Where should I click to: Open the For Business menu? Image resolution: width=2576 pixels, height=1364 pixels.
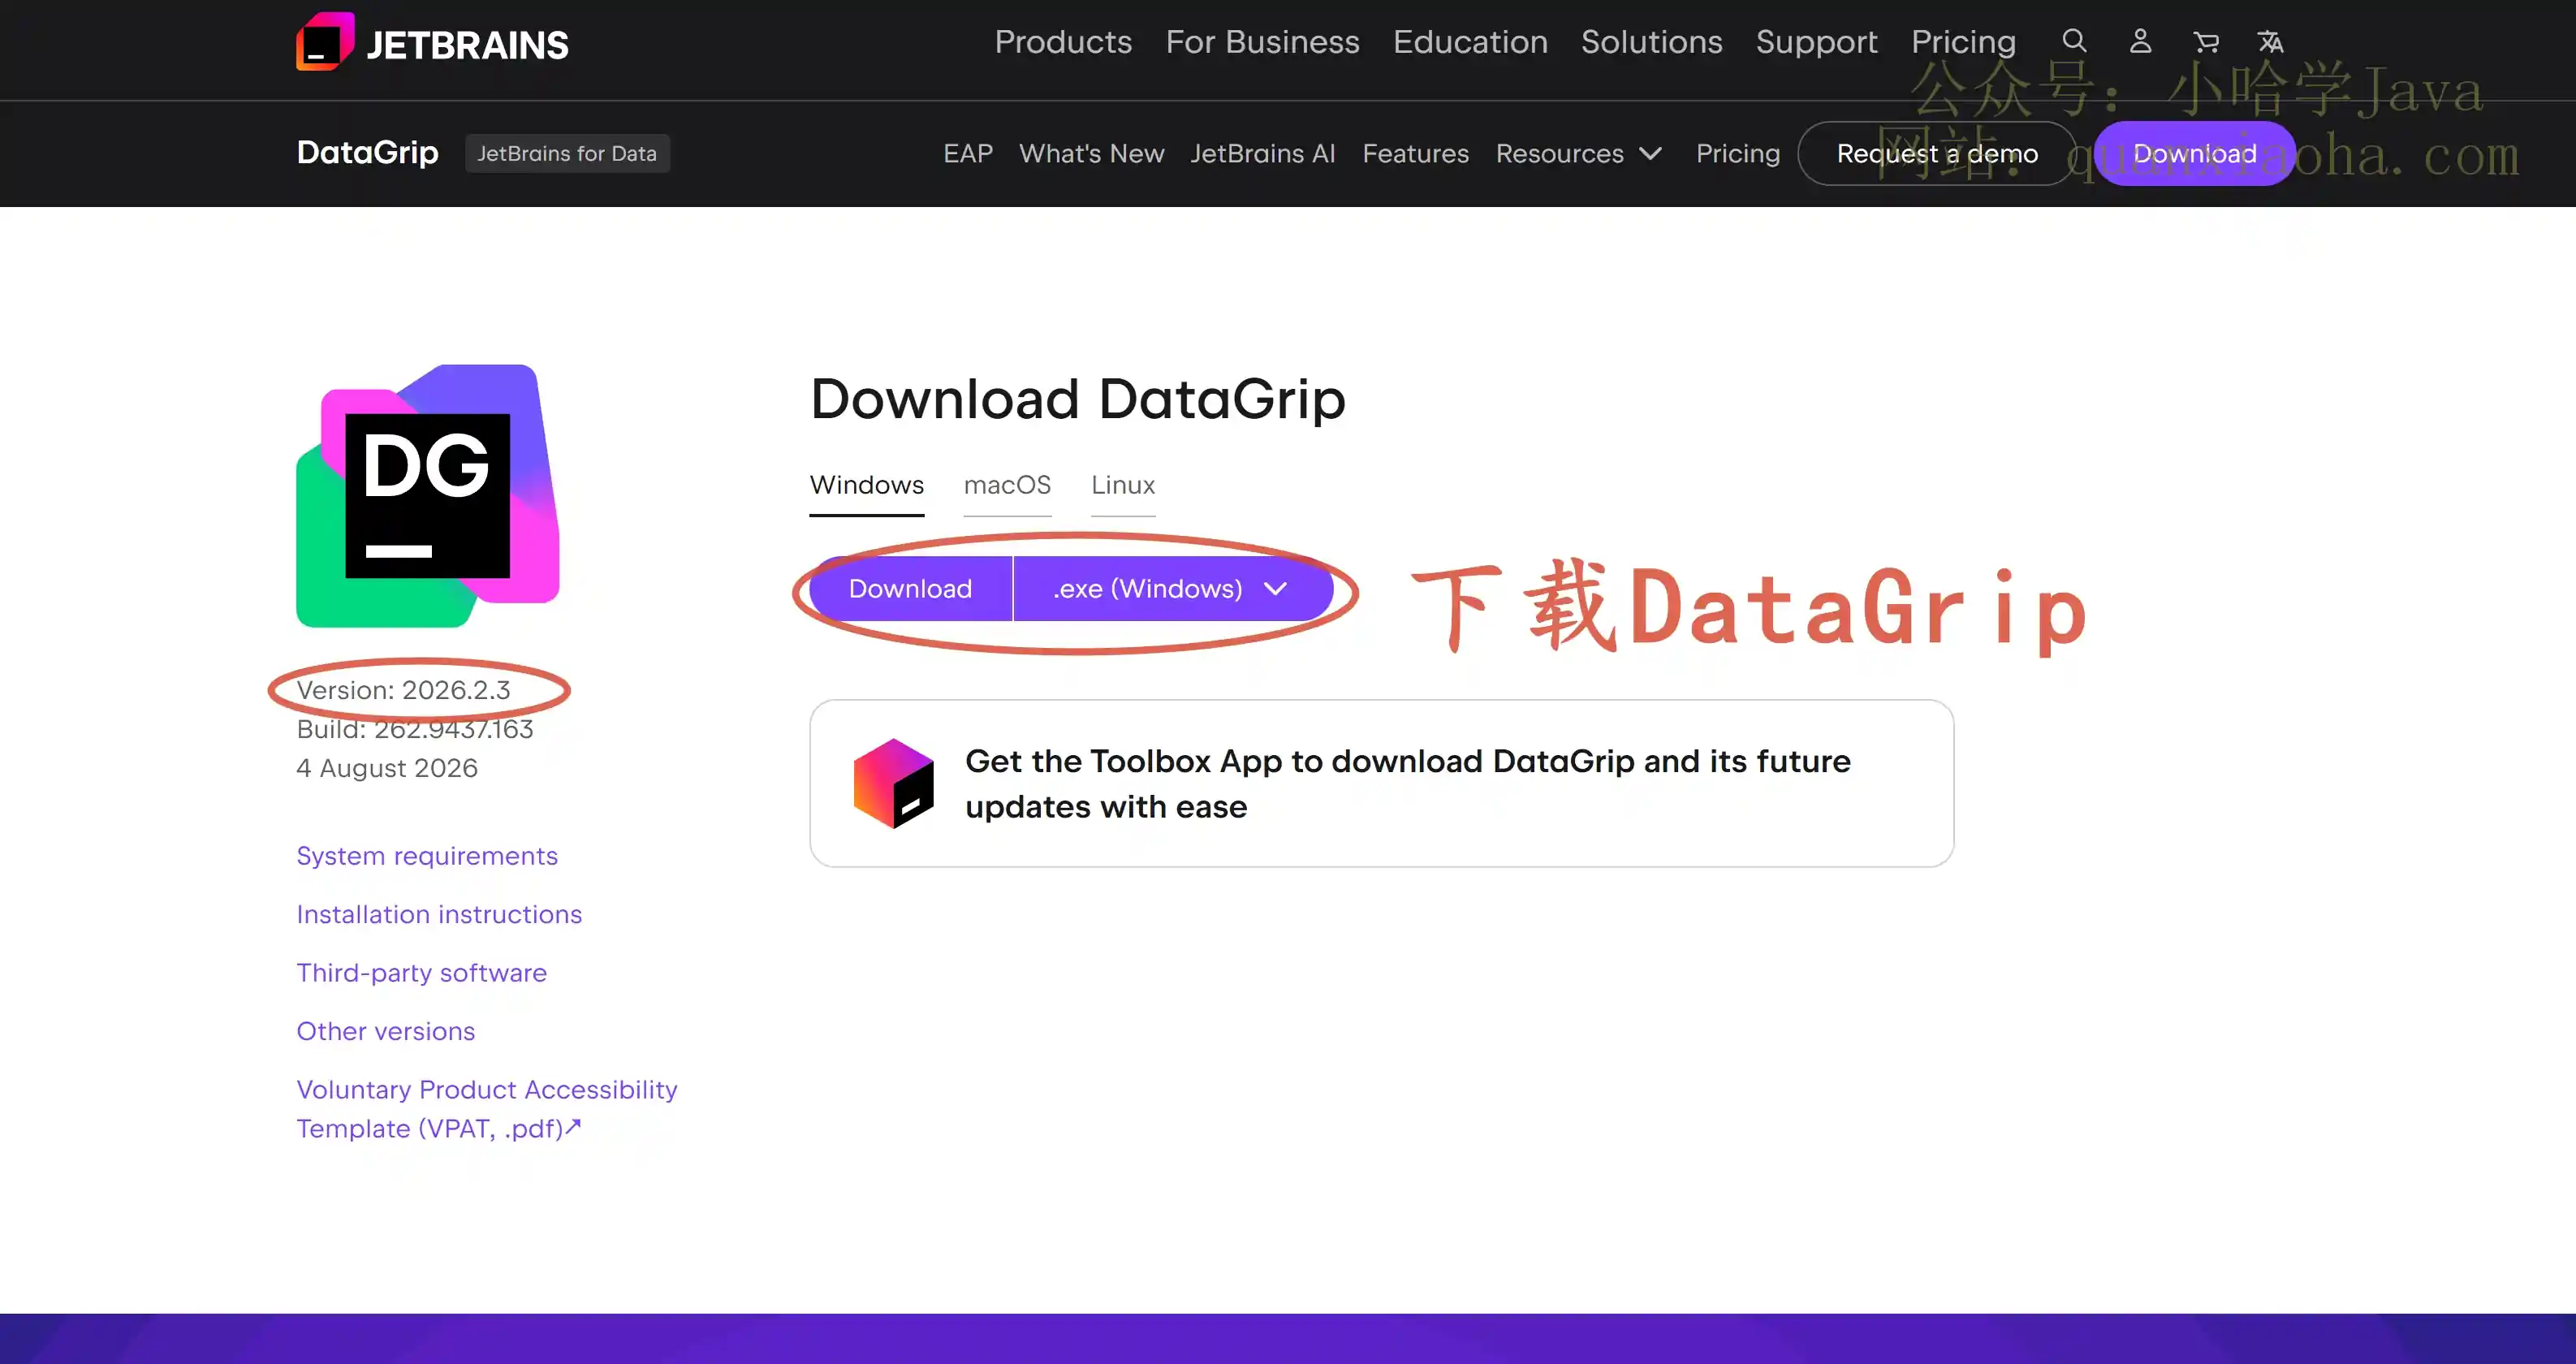tap(1262, 42)
